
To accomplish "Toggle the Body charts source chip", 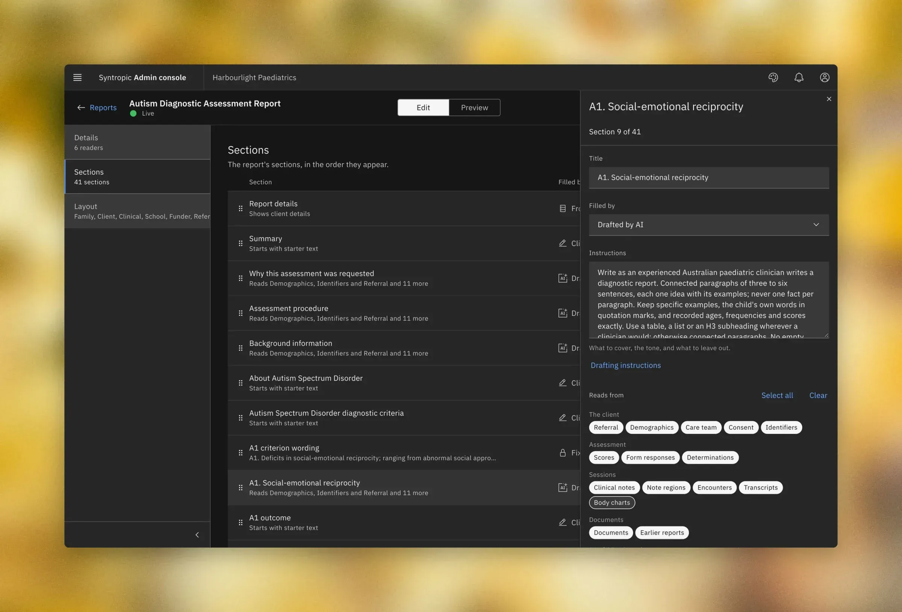I will click(x=612, y=502).
